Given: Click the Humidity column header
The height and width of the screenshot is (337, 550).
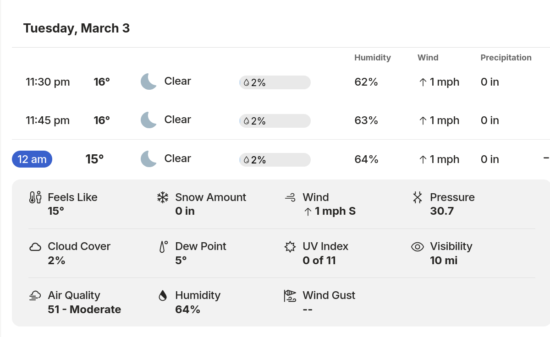Looking at the screenshot, I should click(x=372, y=58).
